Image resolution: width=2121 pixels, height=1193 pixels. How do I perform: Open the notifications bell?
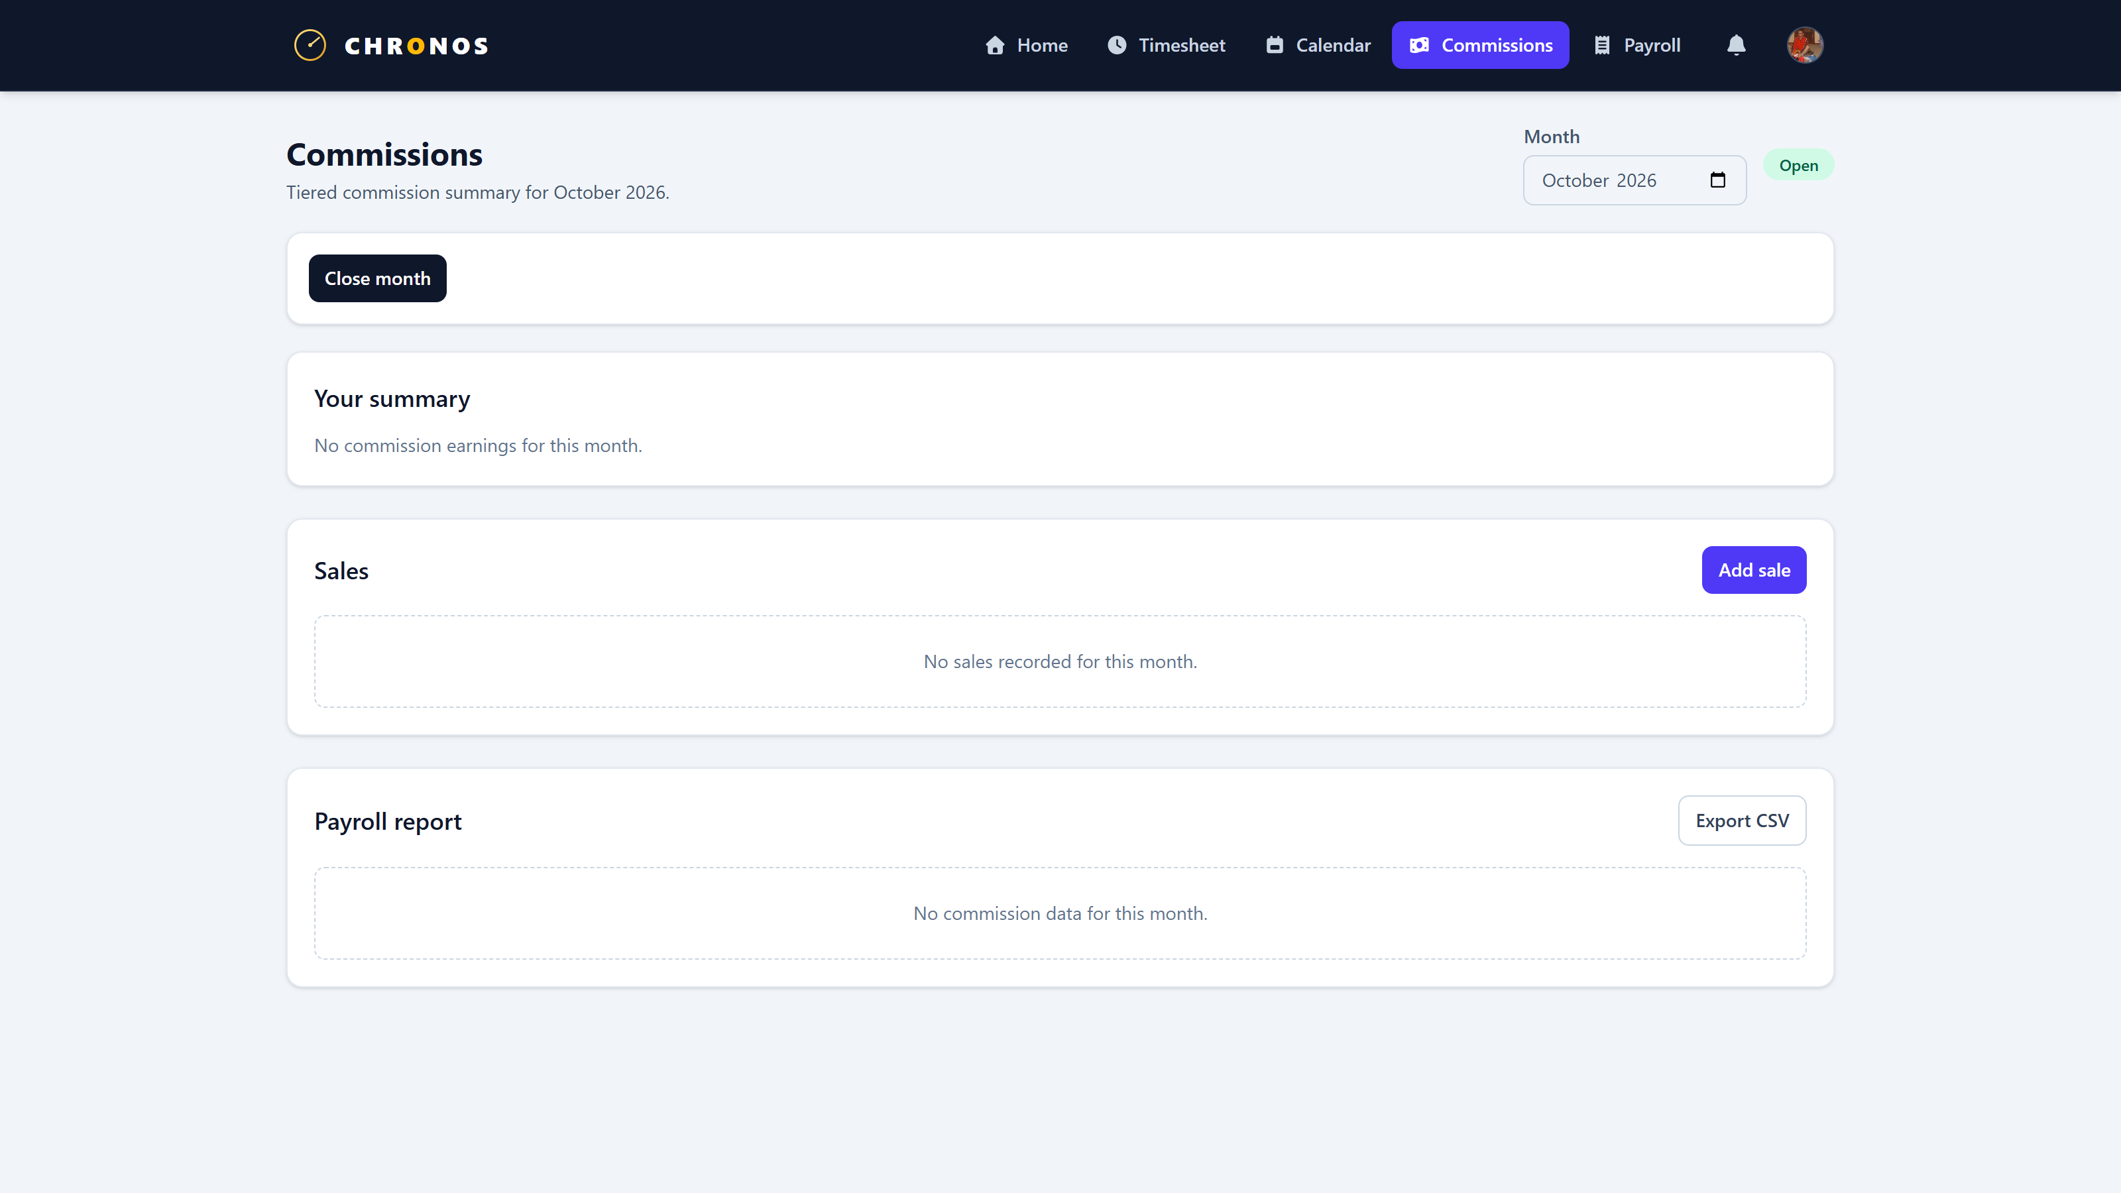(x=1737, y=45)
